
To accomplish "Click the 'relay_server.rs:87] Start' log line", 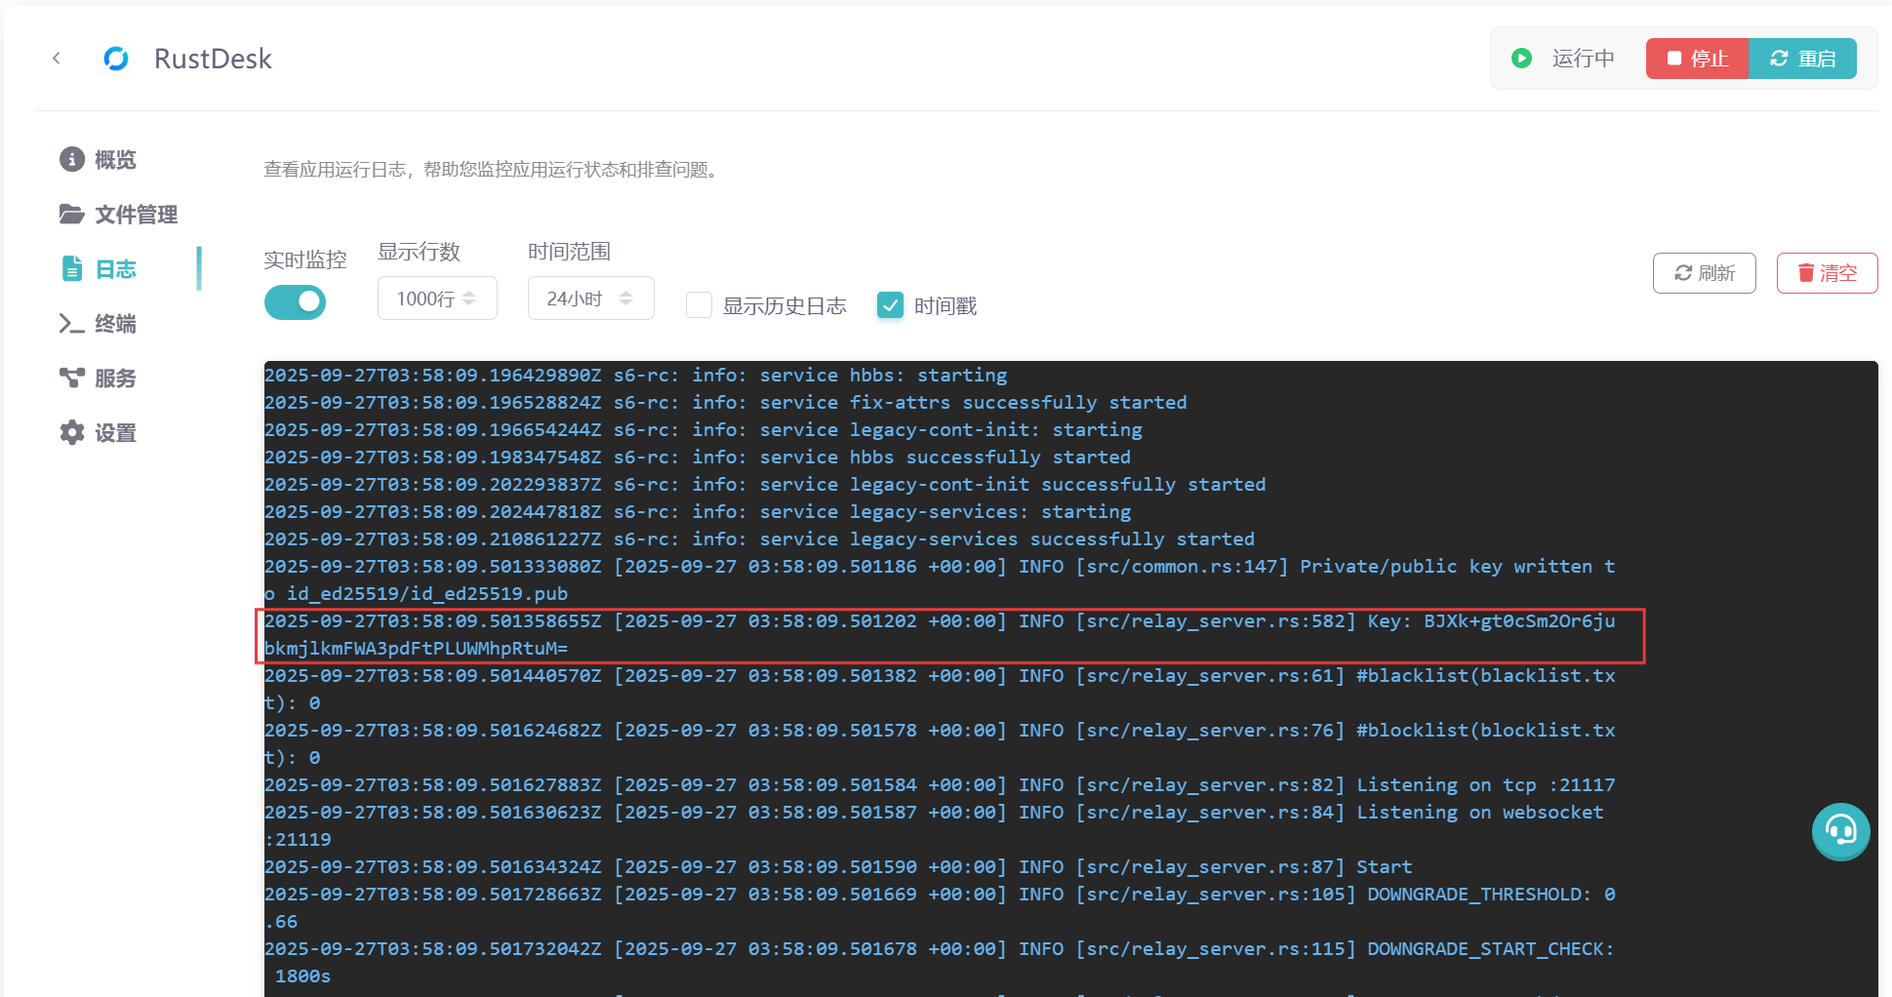I will [x=838, y=866].
